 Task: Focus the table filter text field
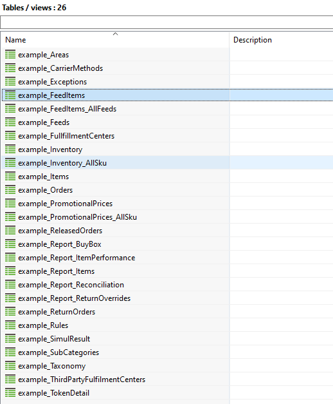coord(166,22)
